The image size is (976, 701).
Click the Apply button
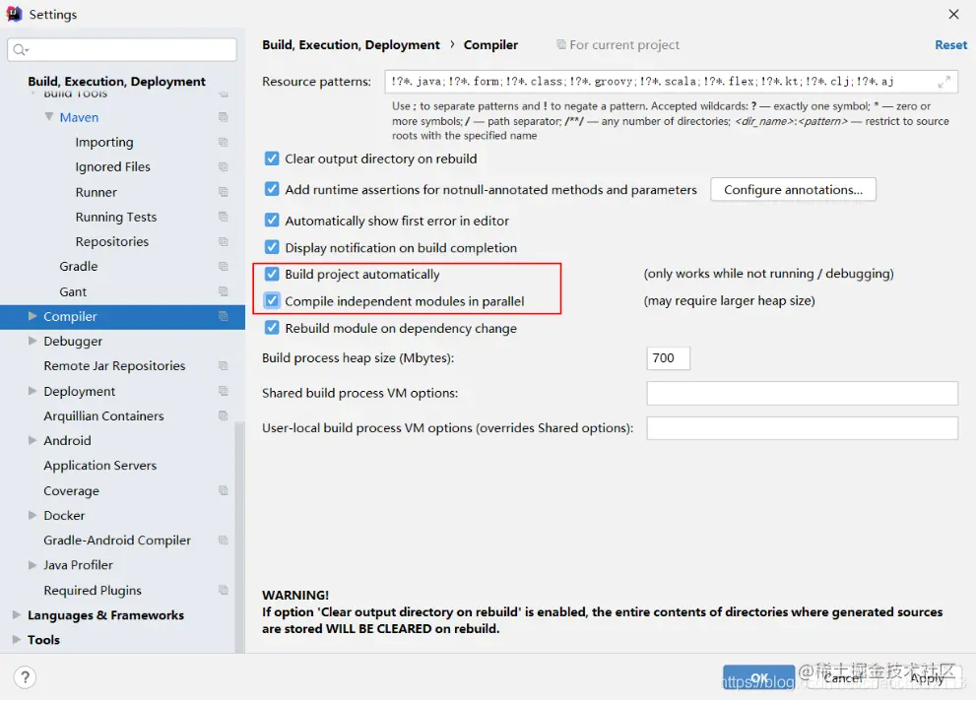coord(928,678)
